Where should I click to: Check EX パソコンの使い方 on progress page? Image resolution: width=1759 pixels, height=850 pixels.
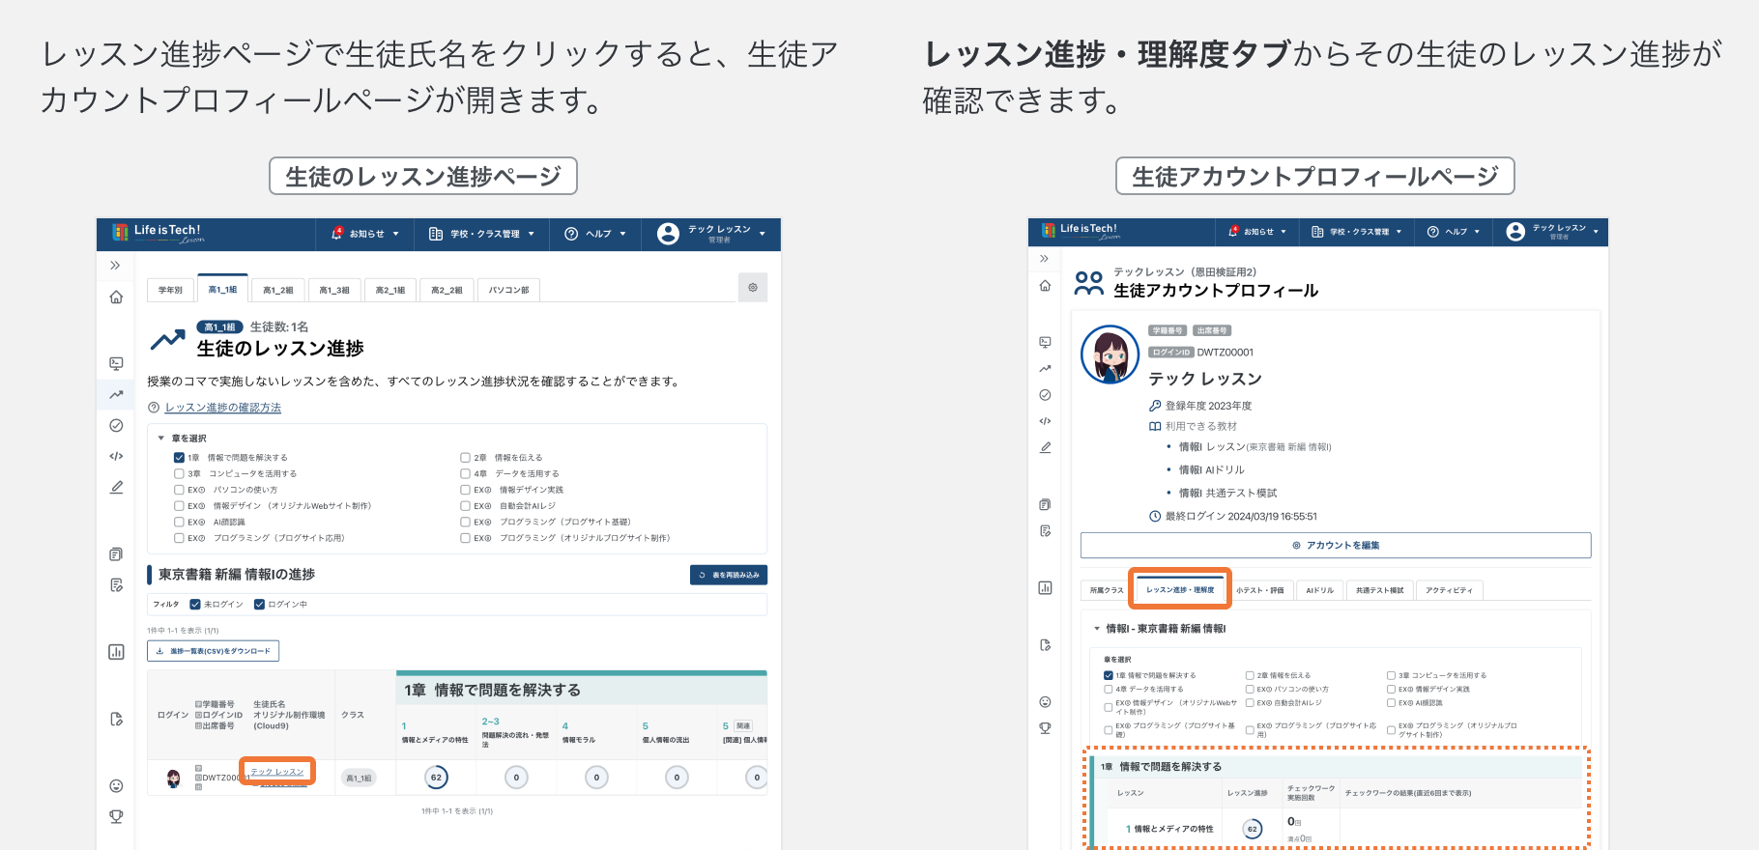(x=179, y=490)
